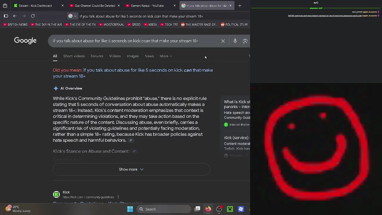The width and height of the screenshot is (382, 215).
Task: Open THE EYE OF THE TV bookmark
Action: coord(80,24)
